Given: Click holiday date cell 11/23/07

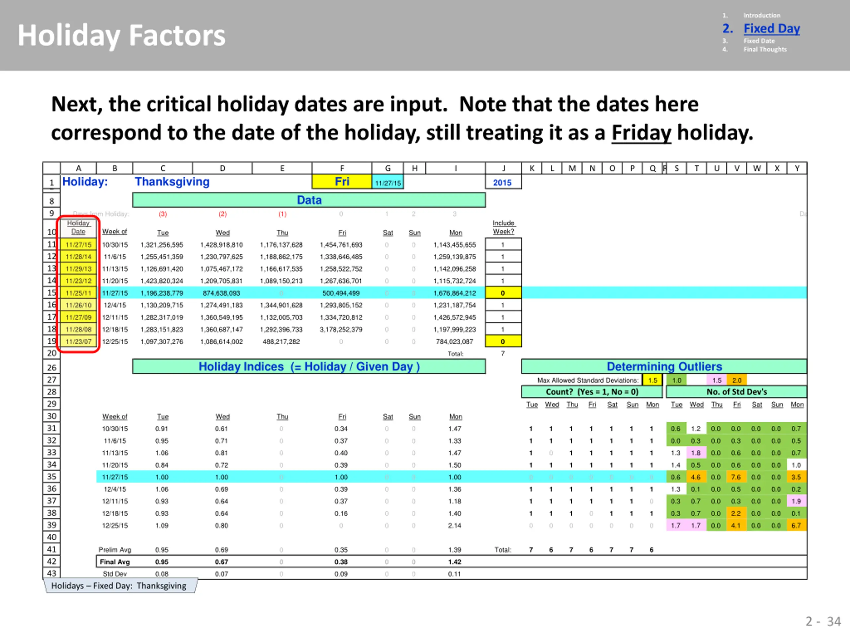Looking at the screenshot, I should (78, 342).
